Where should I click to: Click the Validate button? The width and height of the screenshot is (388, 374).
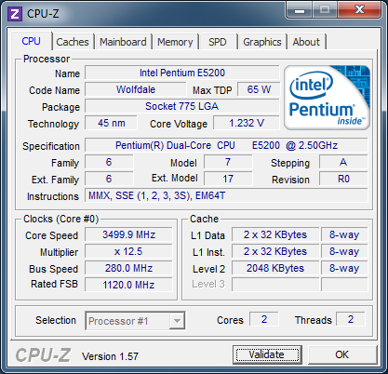[x=267, y=354]
